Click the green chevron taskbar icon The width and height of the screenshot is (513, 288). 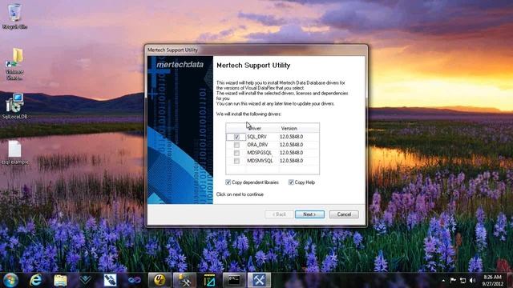click(x=86, y=280)
